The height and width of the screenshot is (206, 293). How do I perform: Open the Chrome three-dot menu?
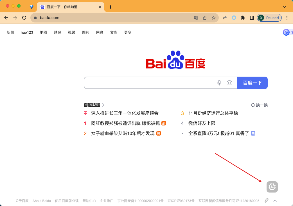click(x=287, y=18)
